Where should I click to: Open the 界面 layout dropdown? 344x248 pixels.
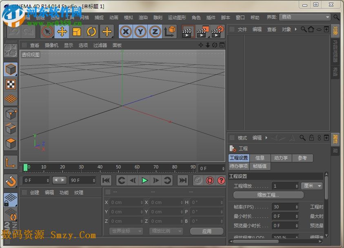pos(305,17)
